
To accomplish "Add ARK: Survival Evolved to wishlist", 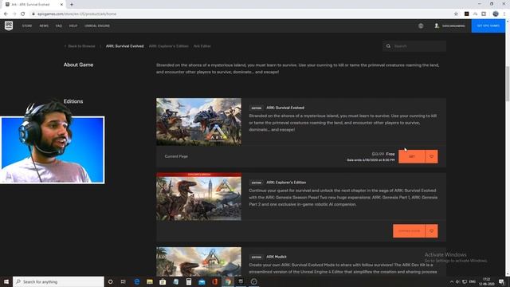I will 432,156.
